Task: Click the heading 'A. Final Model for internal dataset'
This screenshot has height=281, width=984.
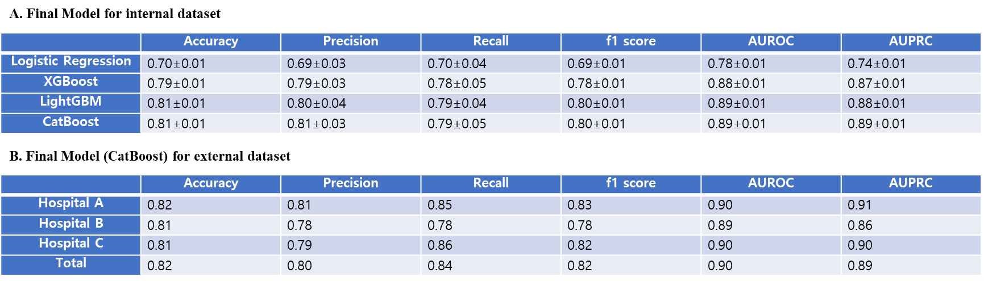Action: click(x=115, y=14)
